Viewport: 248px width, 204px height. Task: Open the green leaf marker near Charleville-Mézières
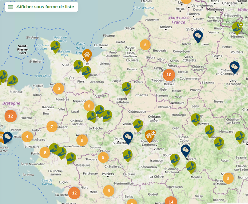237,28
